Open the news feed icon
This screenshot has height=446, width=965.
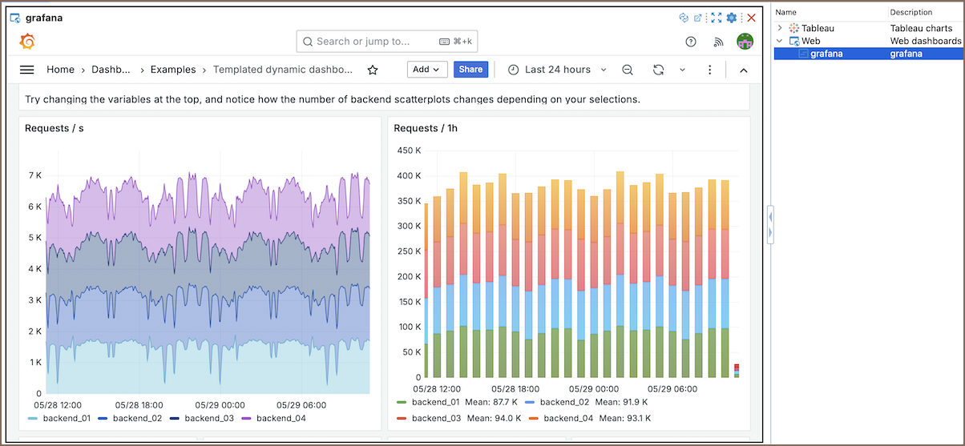click(718, 42)
